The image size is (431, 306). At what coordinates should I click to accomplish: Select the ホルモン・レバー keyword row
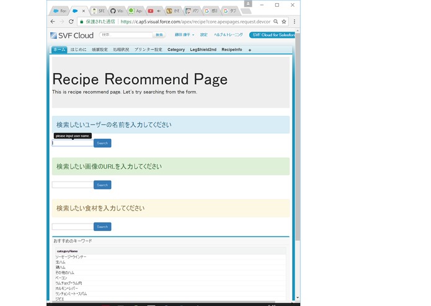click(170, 289)
